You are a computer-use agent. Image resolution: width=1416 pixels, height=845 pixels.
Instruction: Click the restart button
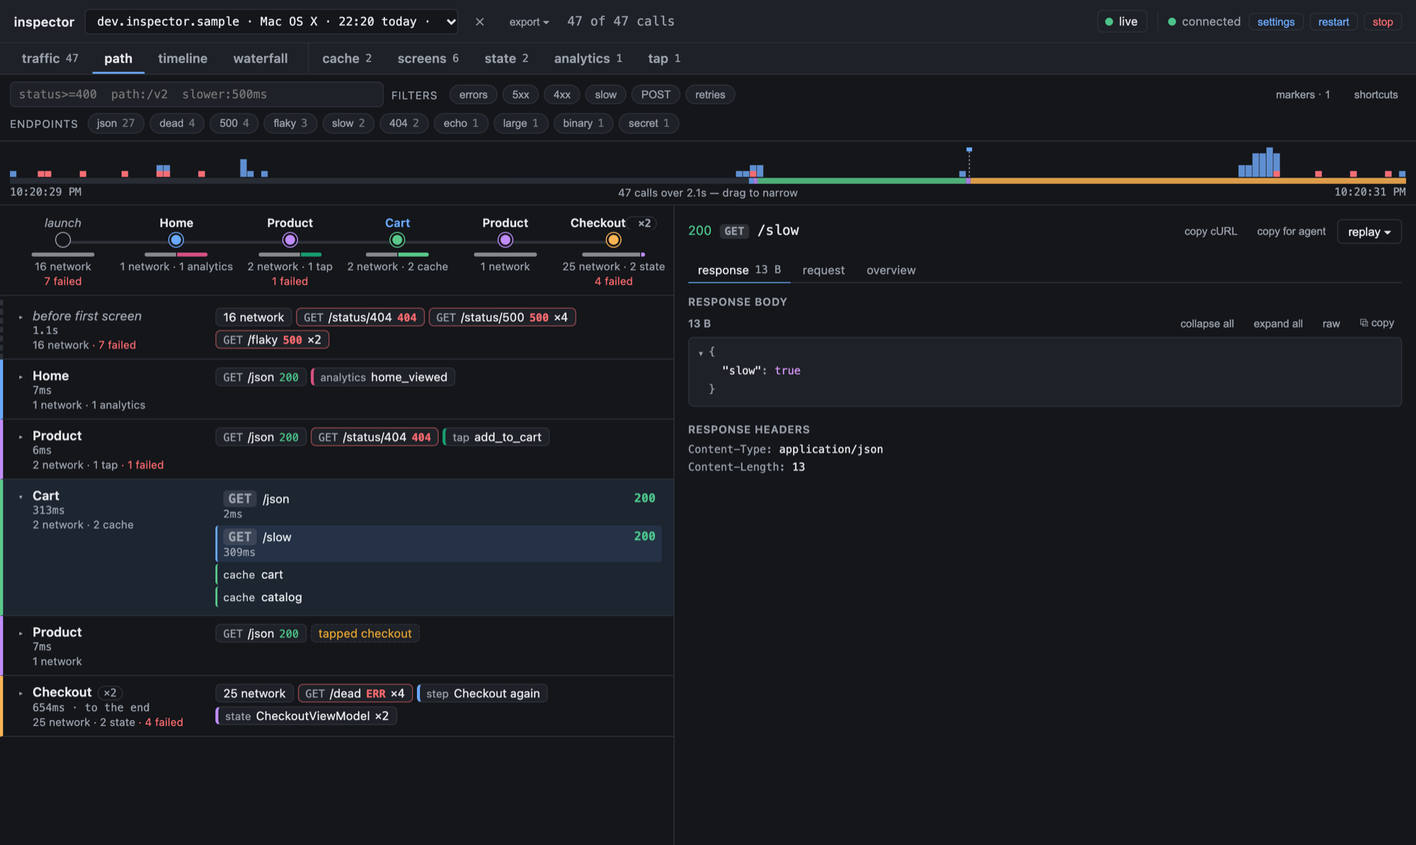coord(1333,22)
